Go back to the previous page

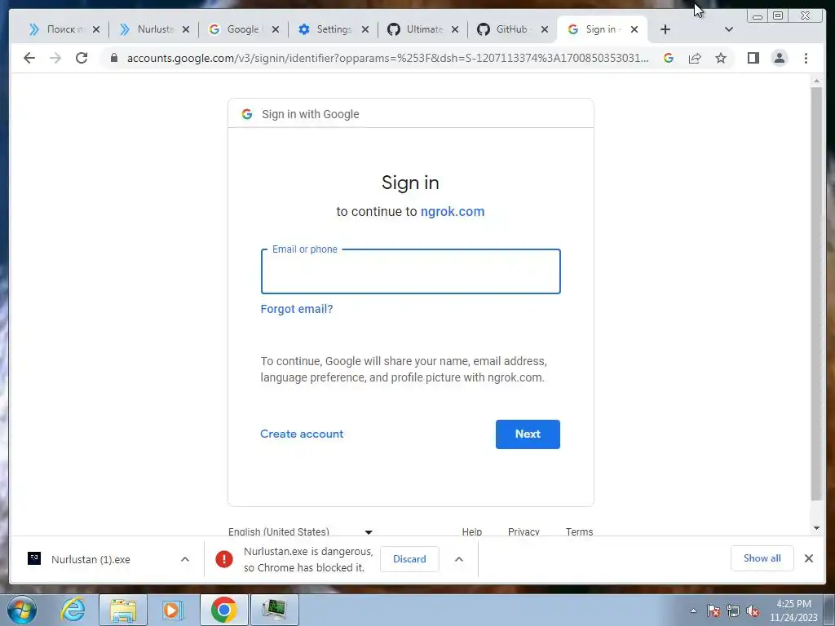point(29,58)
